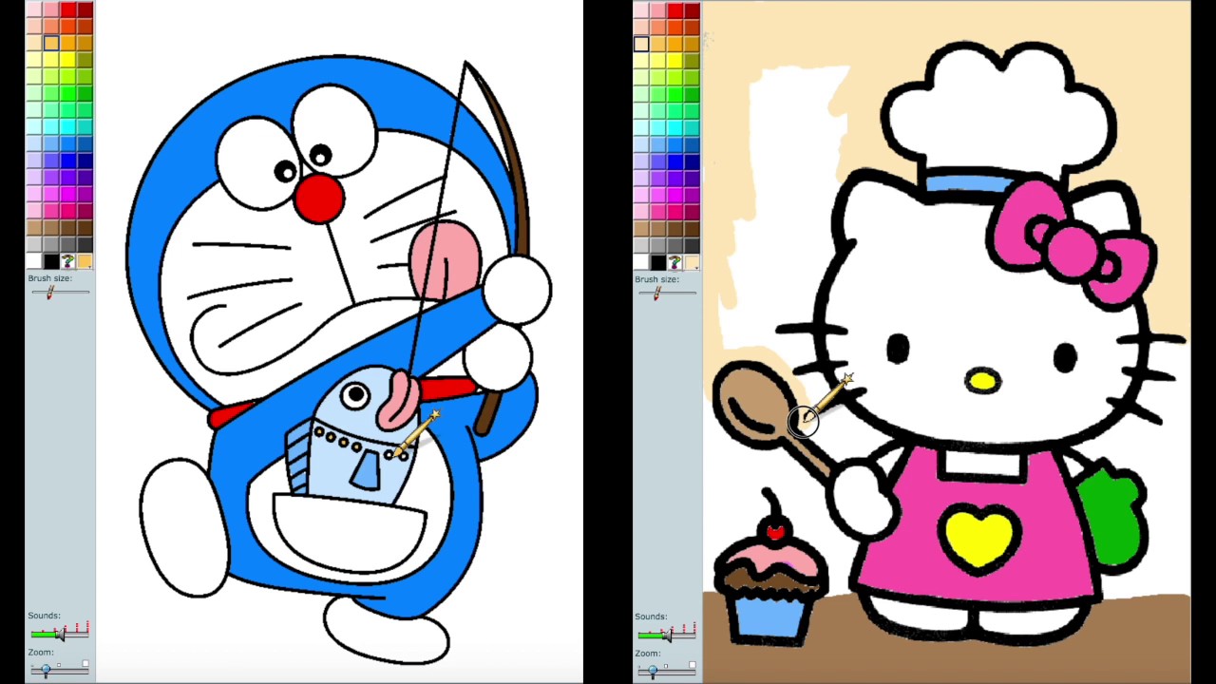Adjust the Brush size slider in Hello Kitty panel
Viewport: 1216px width, 684px height.
(x=667, y=293)
